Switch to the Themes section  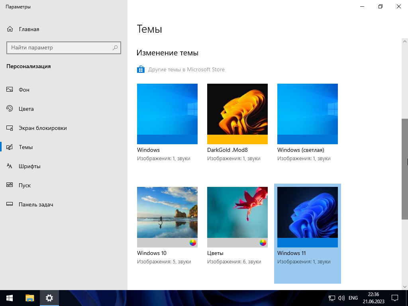pos(25,147)
